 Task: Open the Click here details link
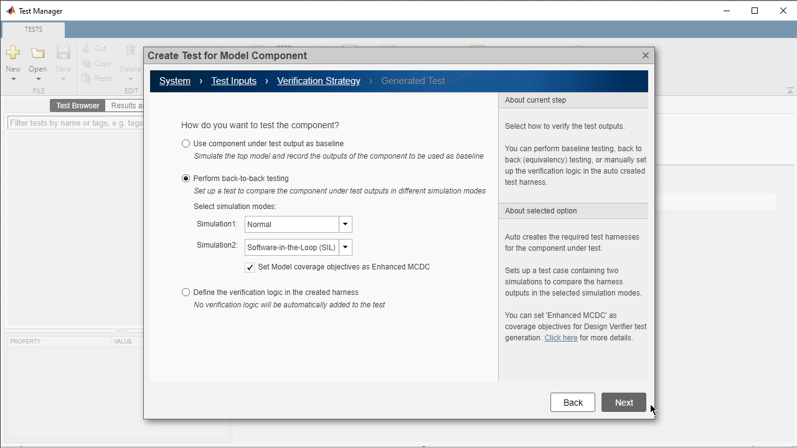tap(560, 338)
